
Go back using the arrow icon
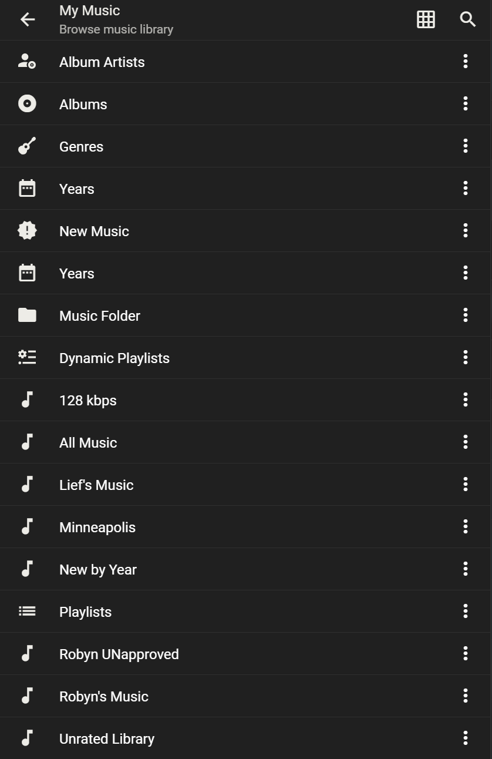pyautogui.click(x=28, y=19)
